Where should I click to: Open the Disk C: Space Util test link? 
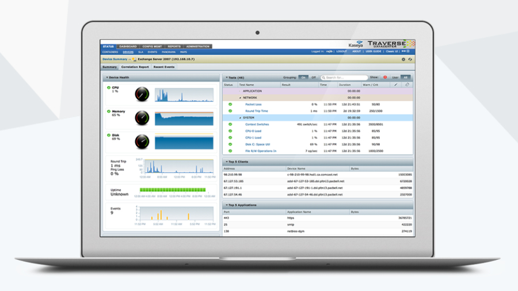tap(258, 144)
